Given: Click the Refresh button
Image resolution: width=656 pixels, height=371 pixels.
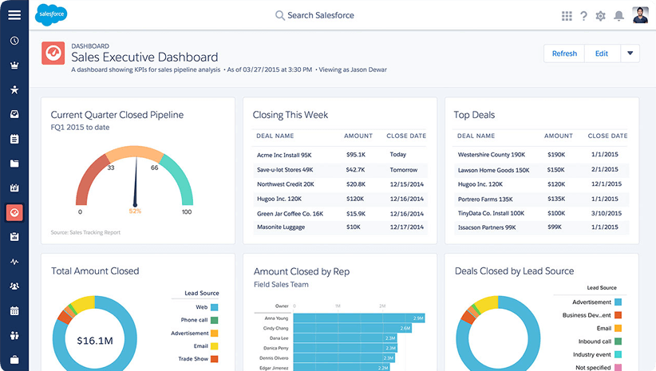Looking at the screenshot, I should tap(564, 53).
